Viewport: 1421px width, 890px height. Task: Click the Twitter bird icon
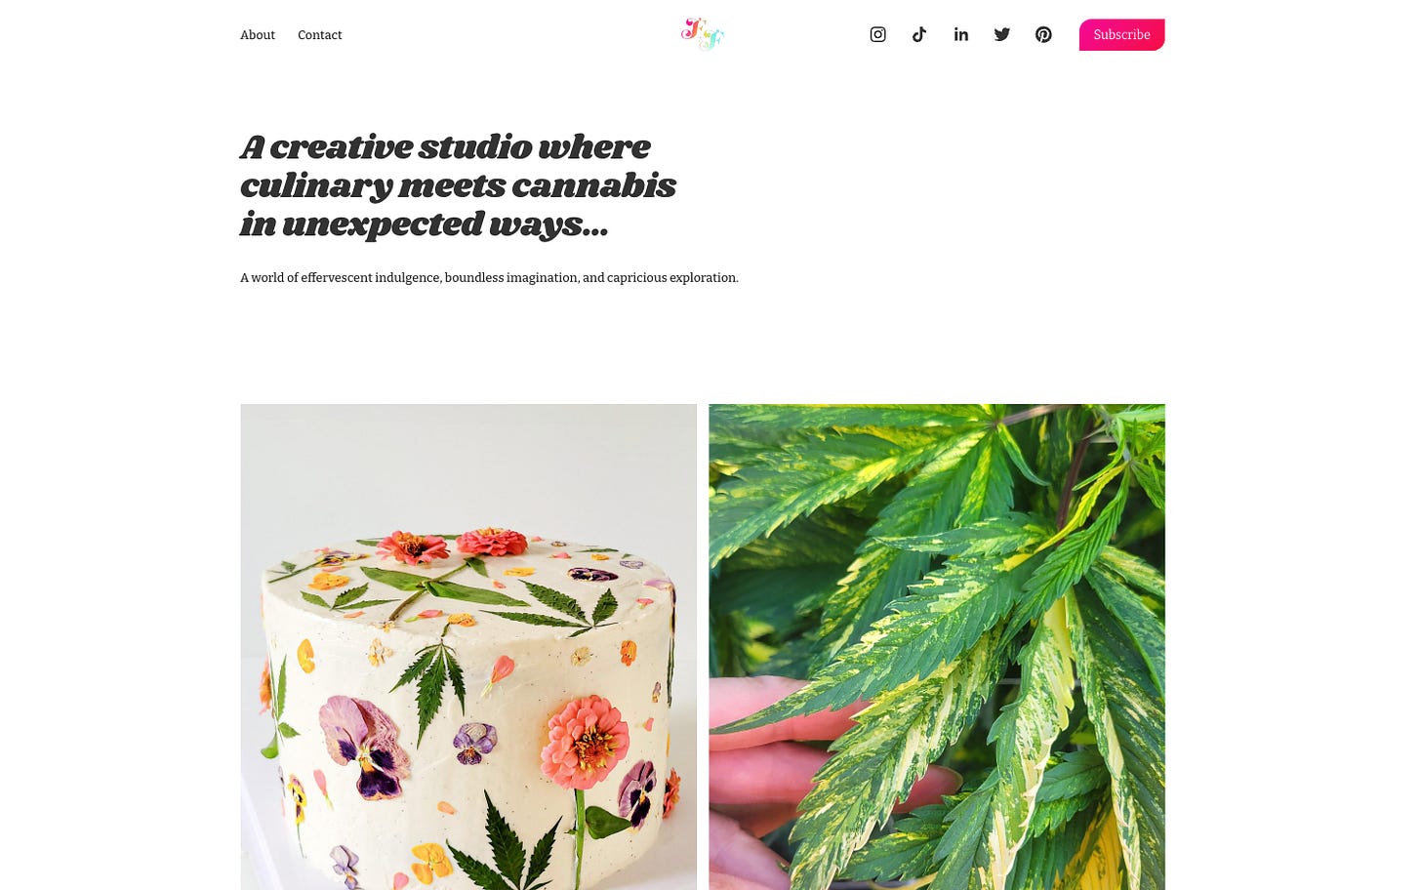pos(1002,34)
